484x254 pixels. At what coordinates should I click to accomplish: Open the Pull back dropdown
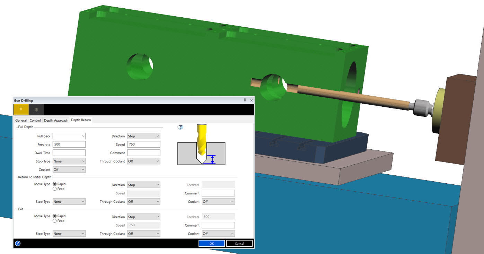pos(69,136)
